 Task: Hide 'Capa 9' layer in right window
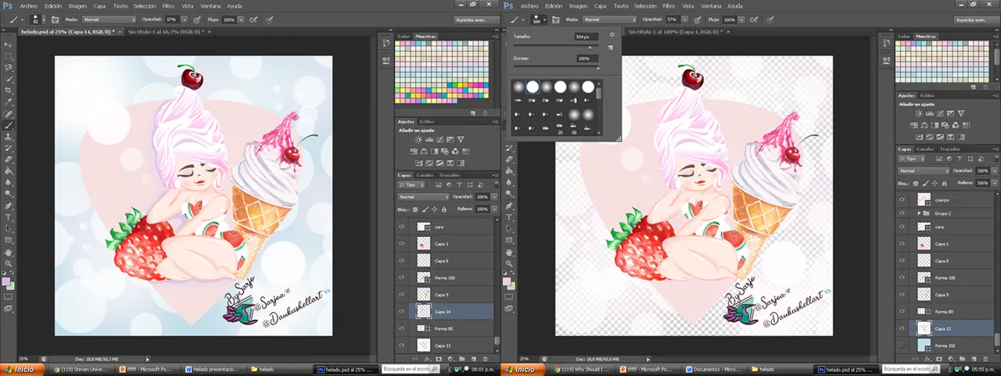point(903,295)
